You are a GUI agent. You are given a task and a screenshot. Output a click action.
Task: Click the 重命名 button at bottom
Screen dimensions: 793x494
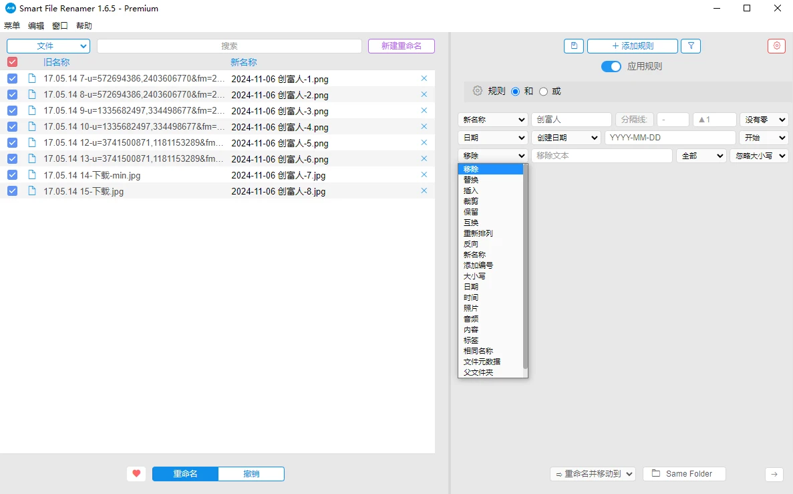184,473
